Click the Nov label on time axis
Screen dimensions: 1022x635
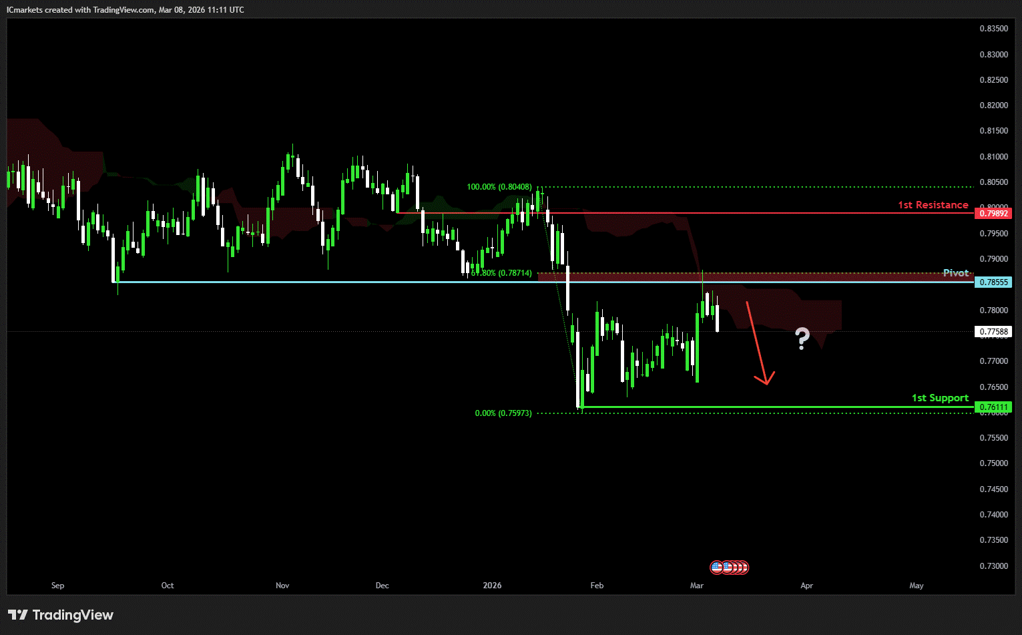[x=282, y=586]
